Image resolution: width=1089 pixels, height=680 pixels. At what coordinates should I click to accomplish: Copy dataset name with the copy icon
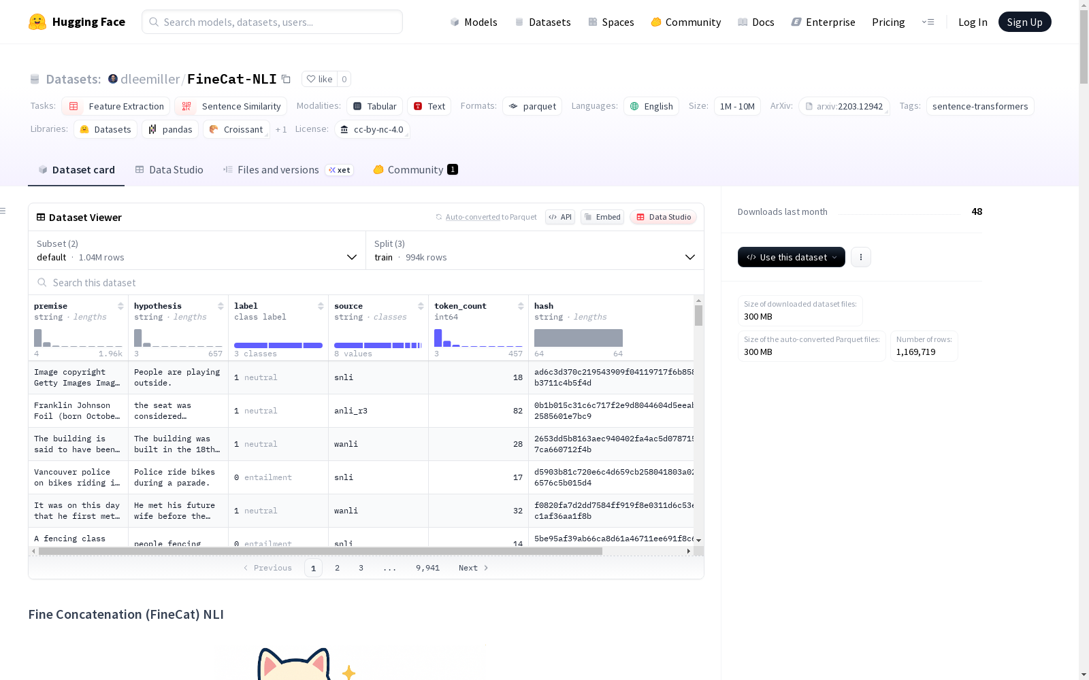click(287, 79)
